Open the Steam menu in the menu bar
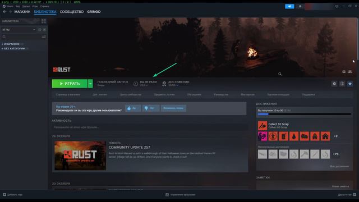The width and height of the screenshot is (359, 202). pyautogui.click(x=8, y=6)
